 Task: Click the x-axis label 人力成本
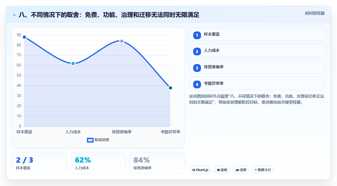click(x=73, y=132)
